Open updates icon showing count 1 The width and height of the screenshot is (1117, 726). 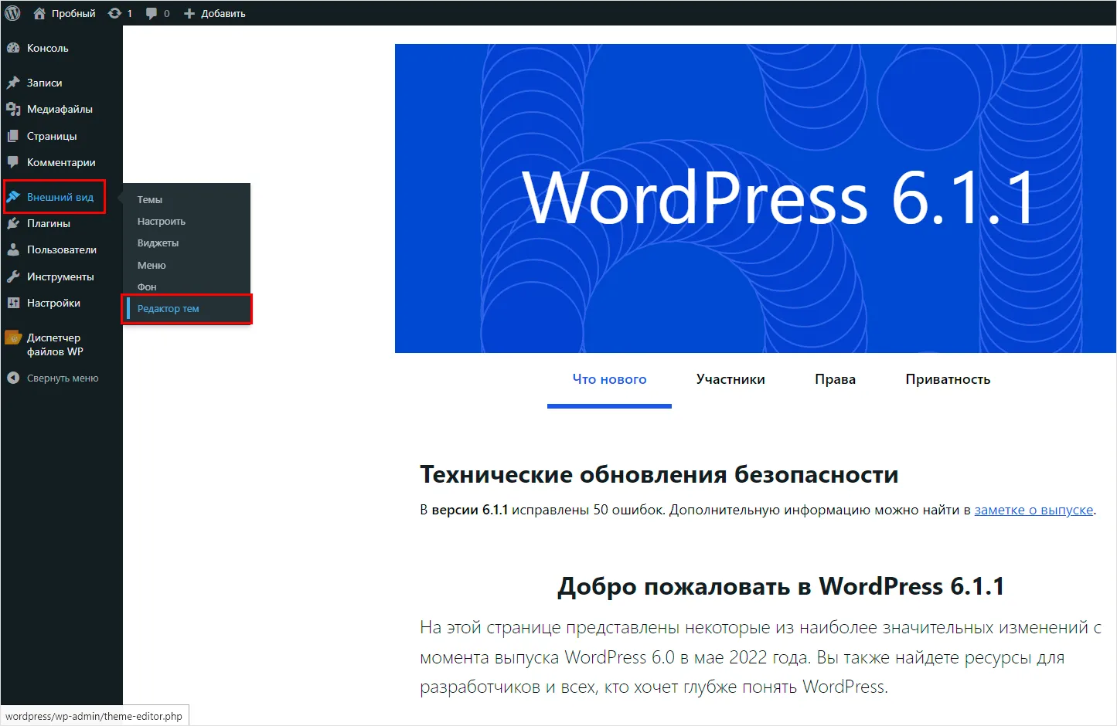[x=114, y=13]
